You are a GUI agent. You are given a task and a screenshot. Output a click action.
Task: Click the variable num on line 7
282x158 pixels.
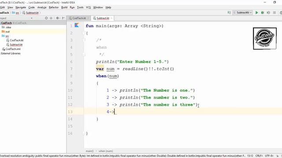(x=111, y=69)
